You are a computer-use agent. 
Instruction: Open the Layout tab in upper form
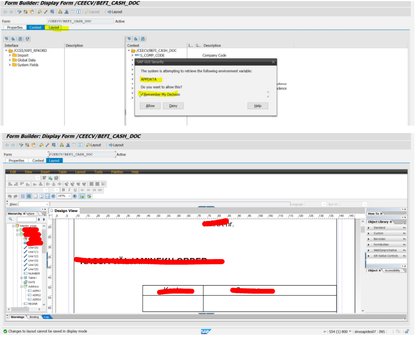(54, 28)
